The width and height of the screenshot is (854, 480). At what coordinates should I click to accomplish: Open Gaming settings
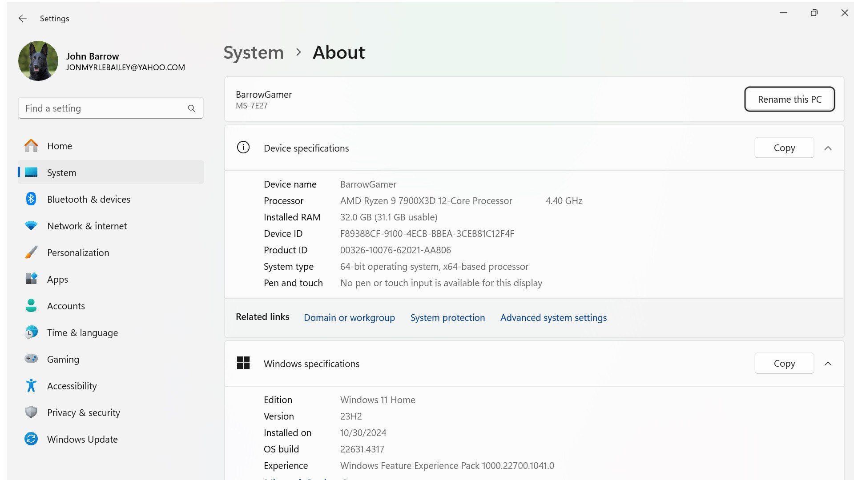tap(111, 359)
